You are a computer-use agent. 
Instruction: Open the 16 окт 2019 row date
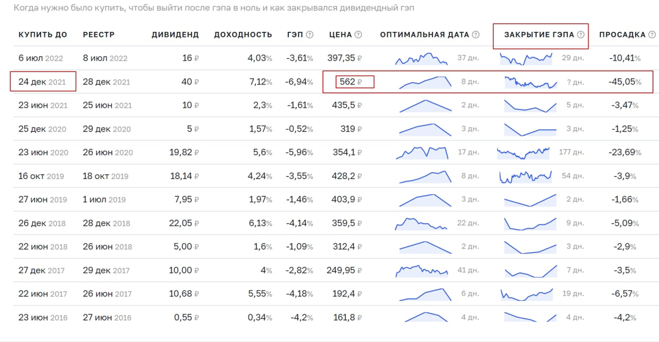click(41, 176)
